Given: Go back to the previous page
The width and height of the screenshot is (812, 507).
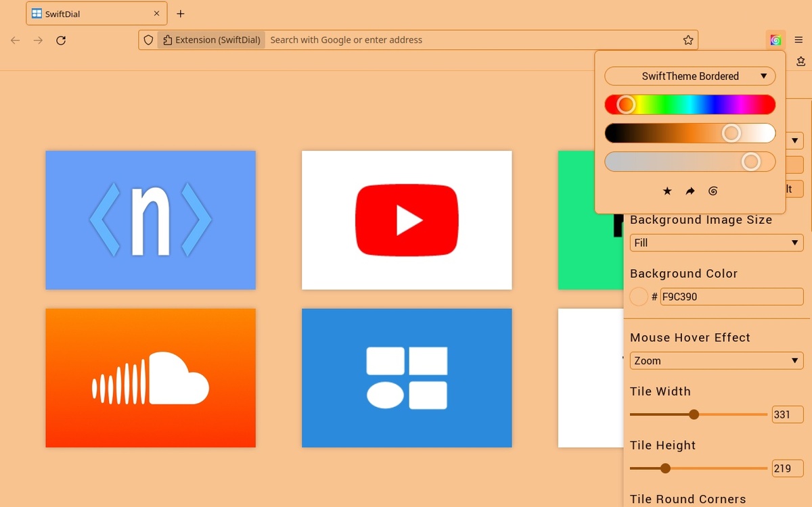Looking at the screenshot, I should pos(16,41).
